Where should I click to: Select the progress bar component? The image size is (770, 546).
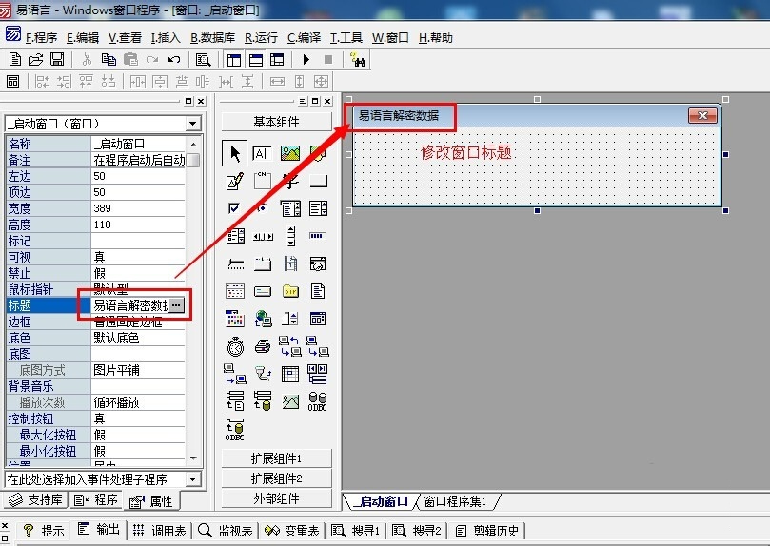[317, 236]
